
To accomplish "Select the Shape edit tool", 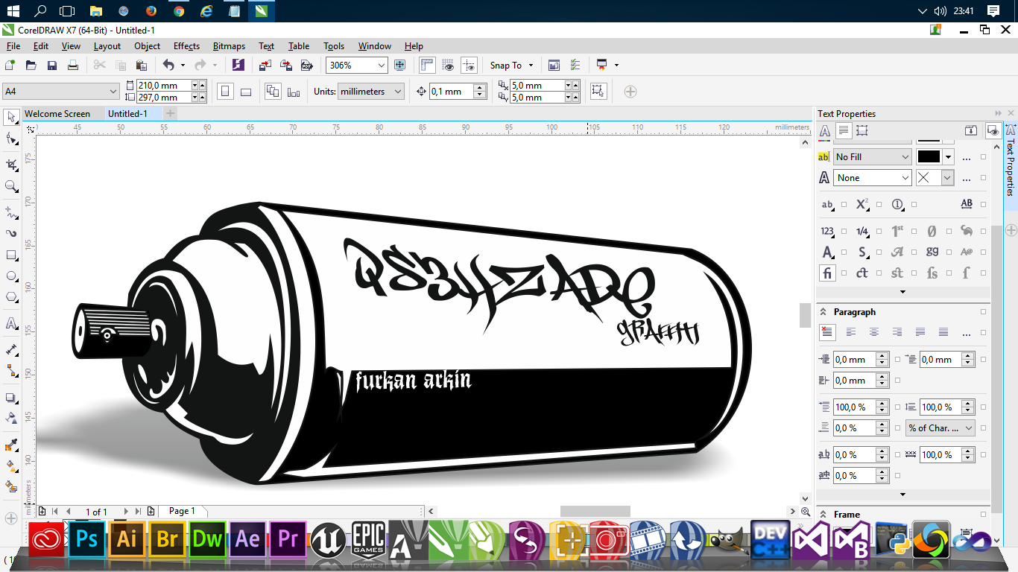I will coord(11,139).
